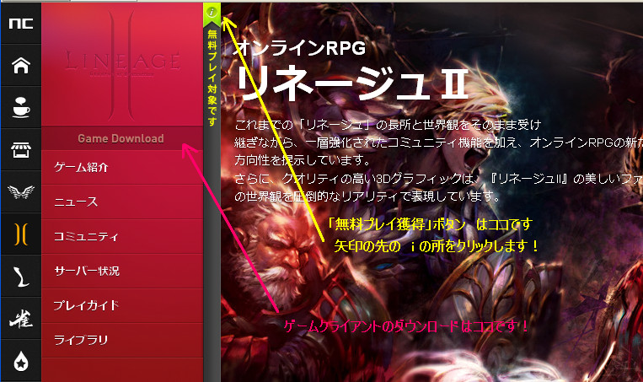Open the mahjong 雀 icon
The width and height of the screenshot is (643, 382).
(x=21, y=319)
